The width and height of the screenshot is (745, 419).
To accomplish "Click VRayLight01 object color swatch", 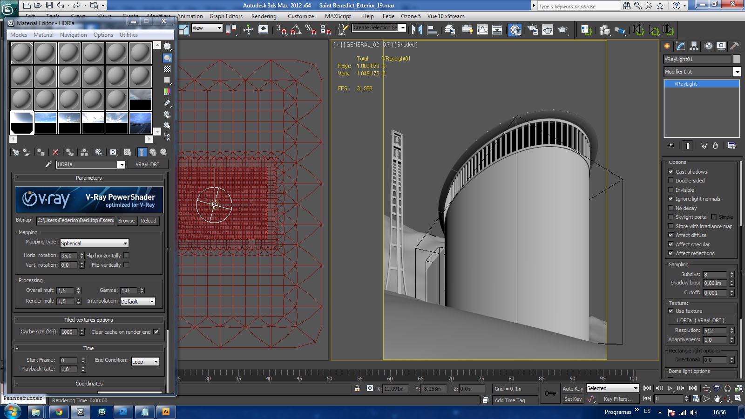I will click(x=737, y=59).
